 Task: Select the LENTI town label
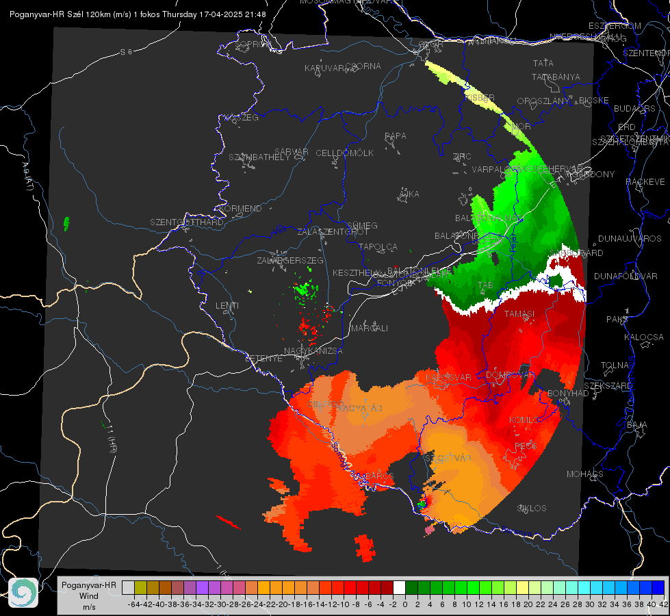227,306
